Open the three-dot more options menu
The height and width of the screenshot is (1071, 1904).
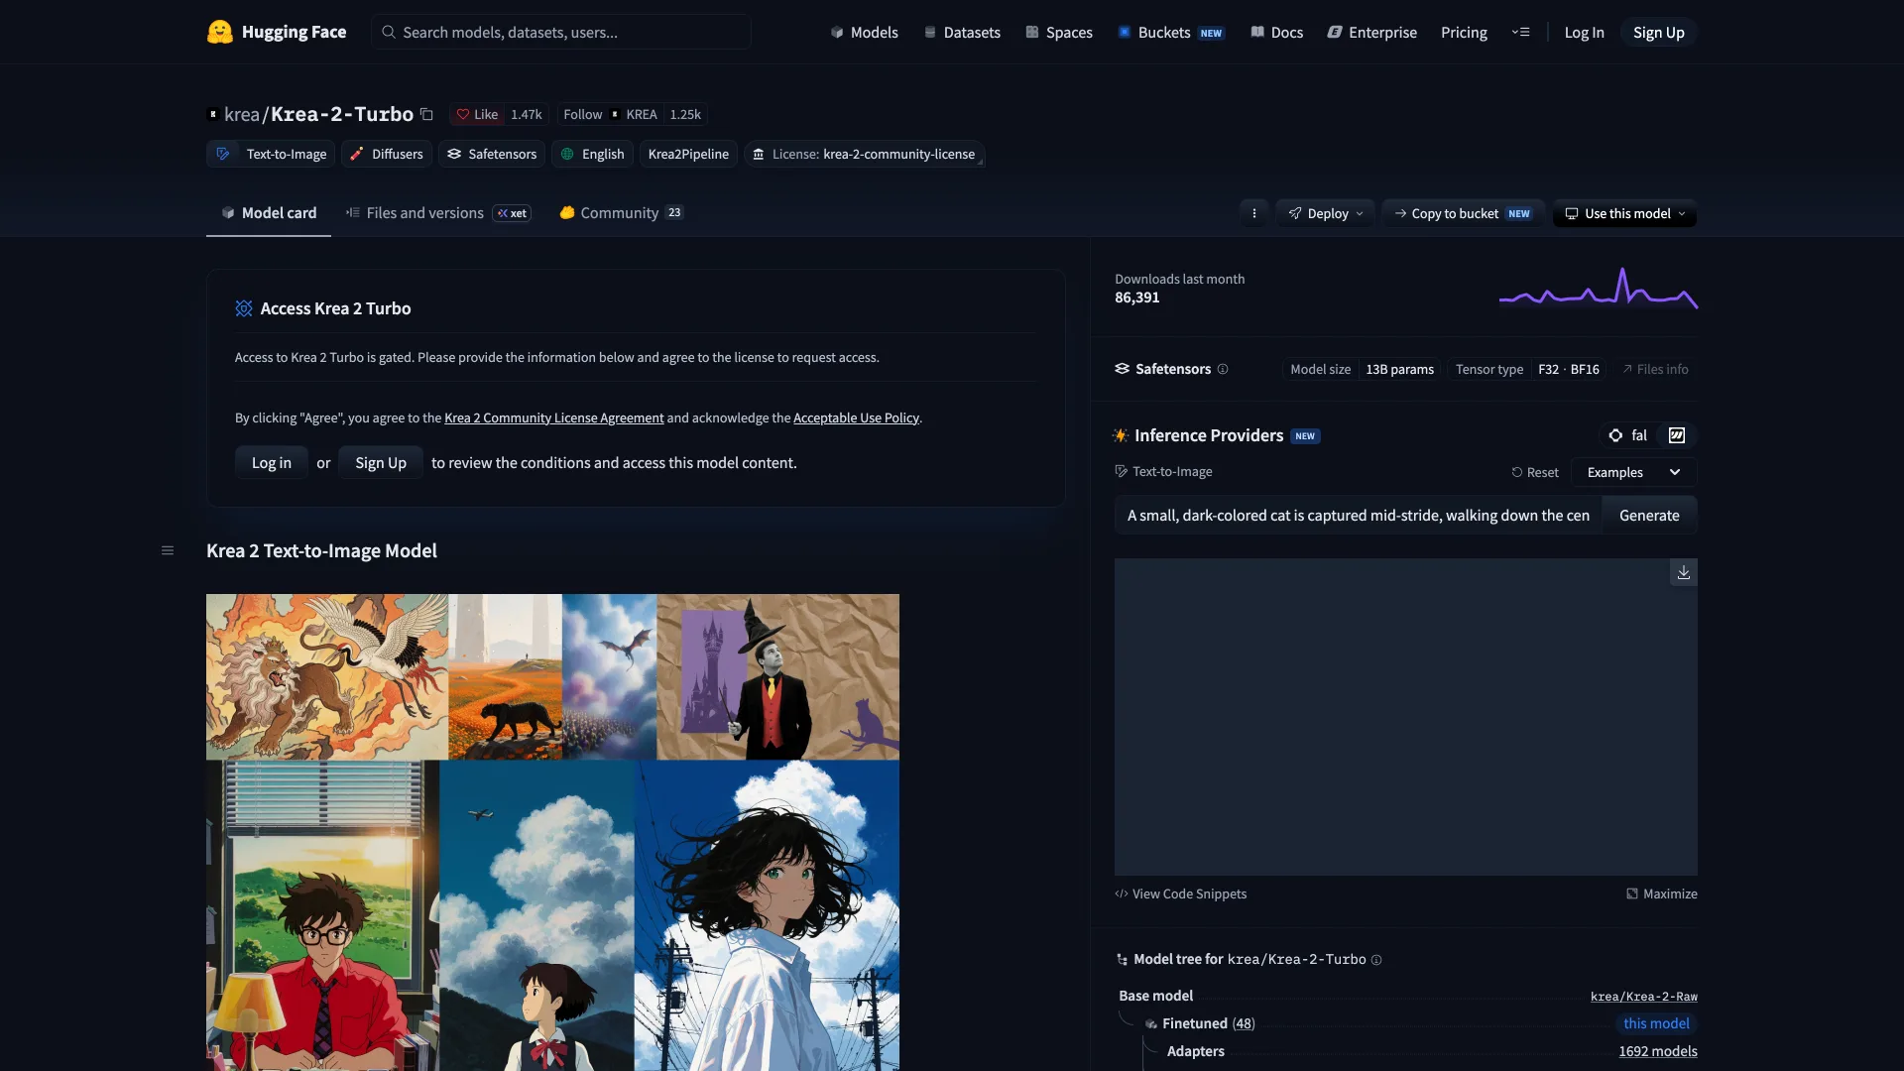(1253, 213)
